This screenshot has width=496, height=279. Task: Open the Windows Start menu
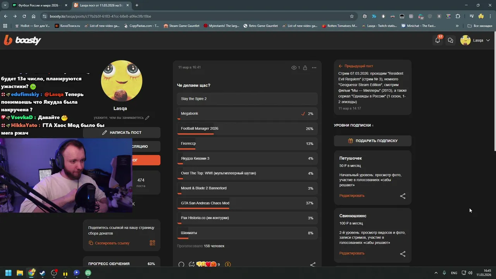tap(8, 273)
